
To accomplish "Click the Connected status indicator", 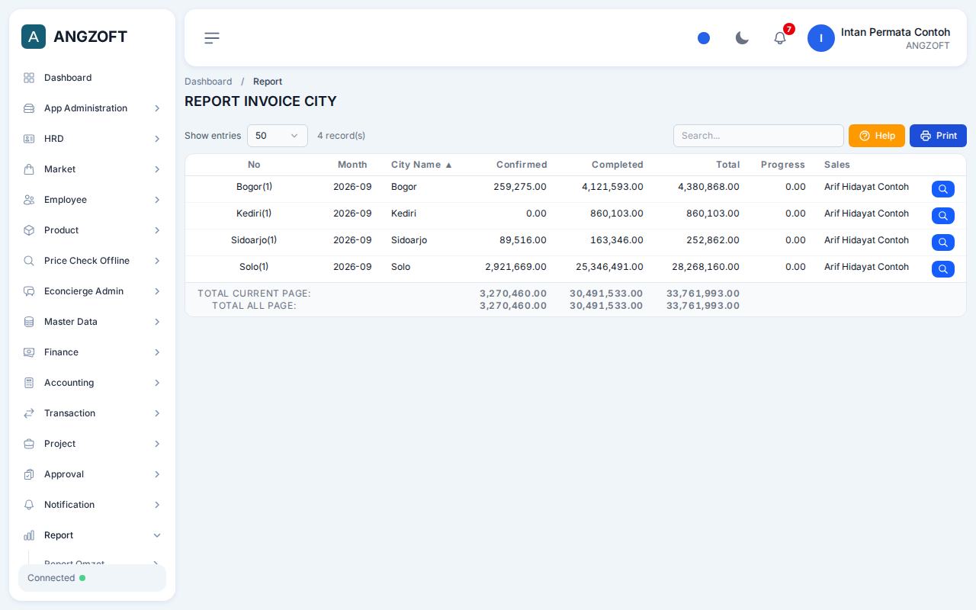I will (92, 578).
